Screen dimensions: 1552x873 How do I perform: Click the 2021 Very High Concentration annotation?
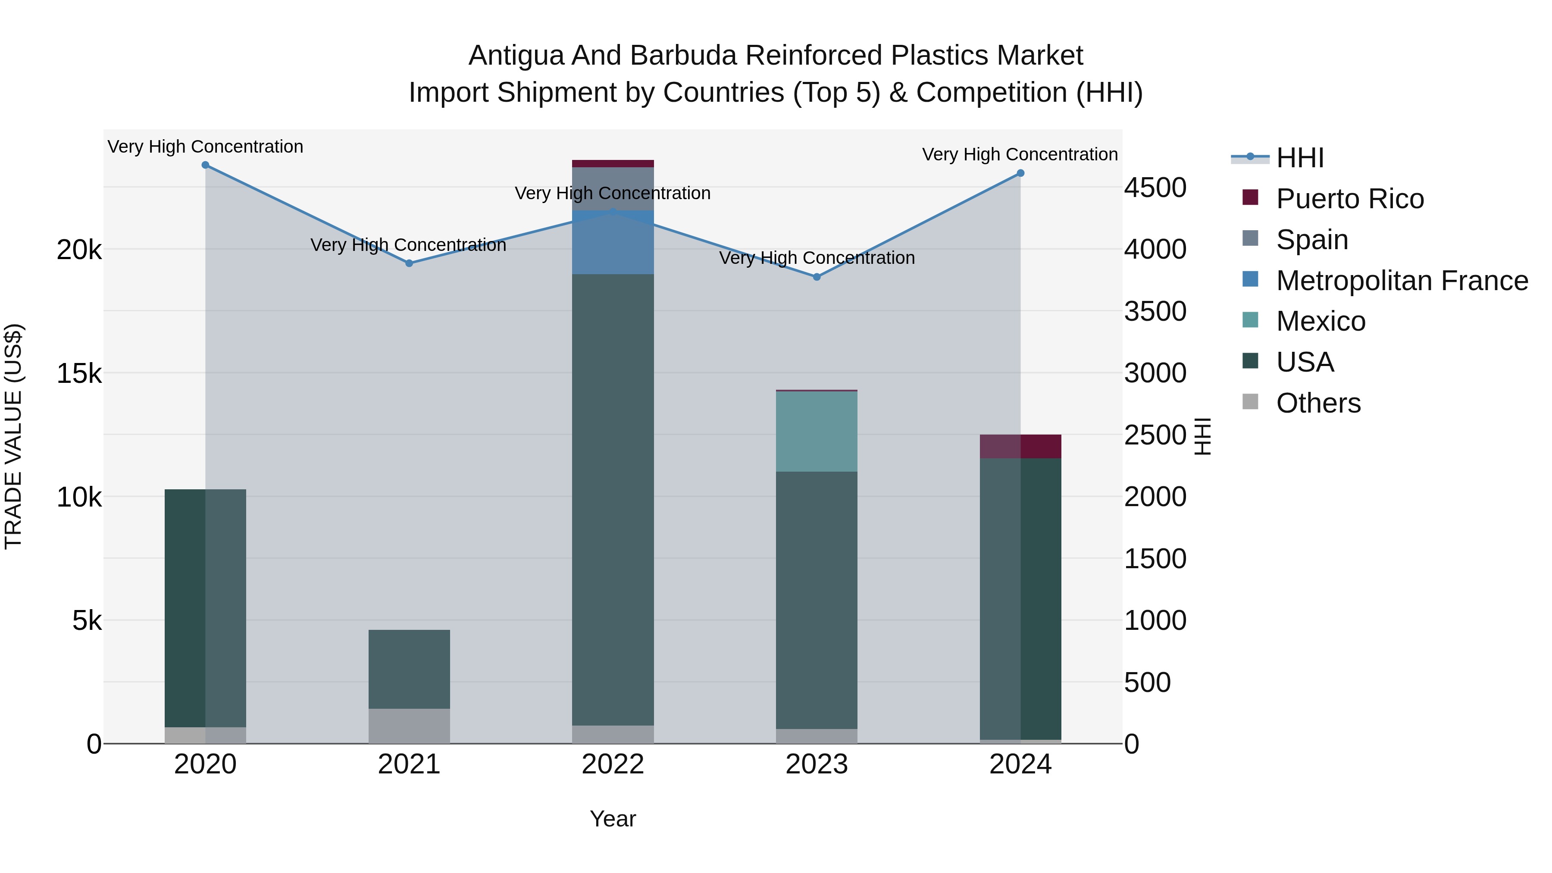pos(409,245)
